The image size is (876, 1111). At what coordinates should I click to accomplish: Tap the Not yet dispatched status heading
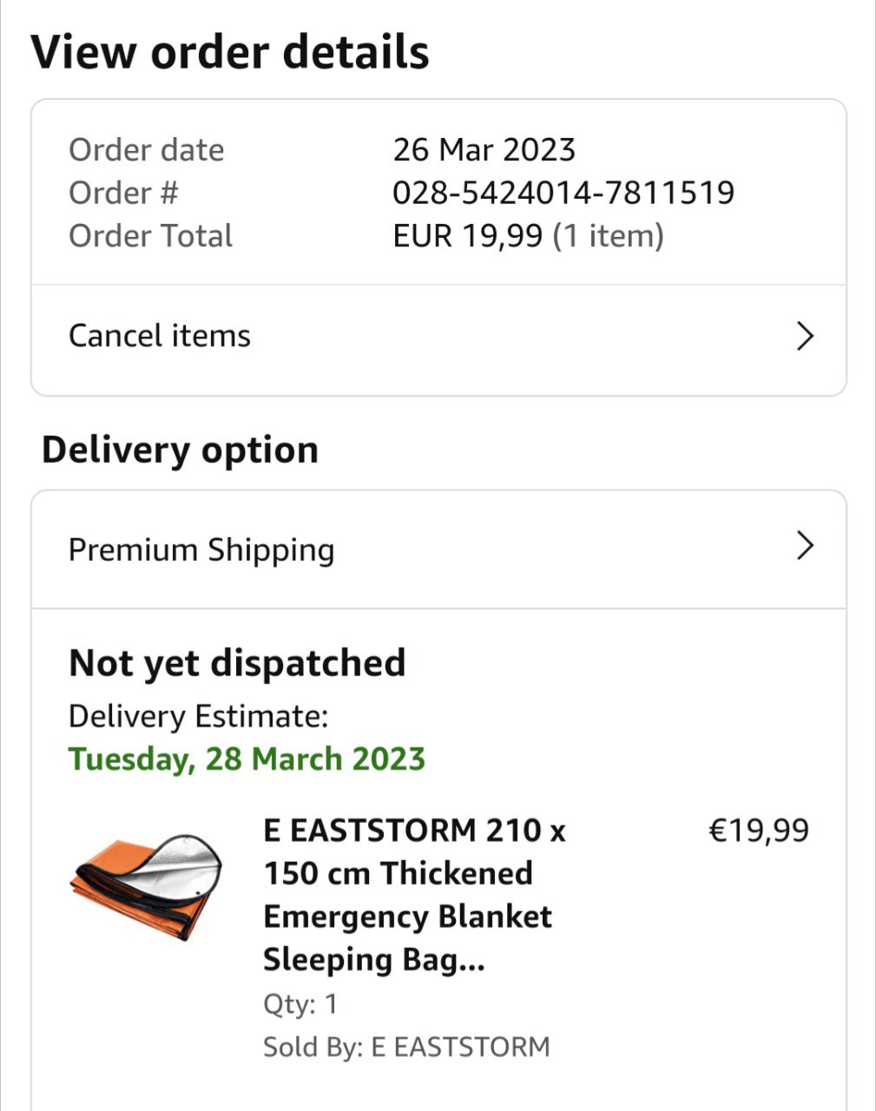(237, 663)
